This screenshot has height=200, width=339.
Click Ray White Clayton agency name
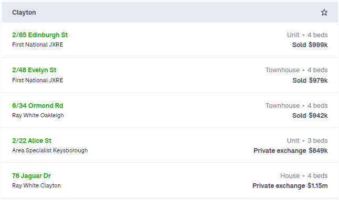pos(36,185)
